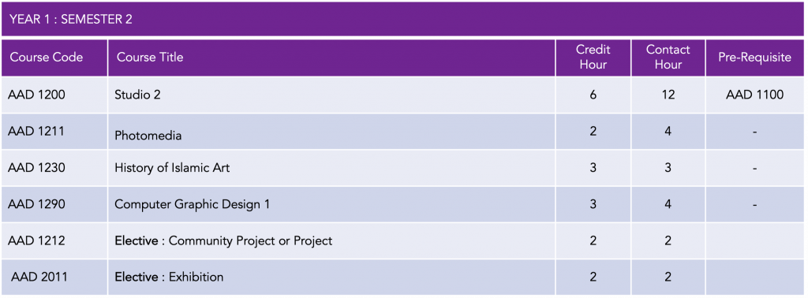Click the Elective Exhibition course title
The image size is (808, 298).
(169, 277)
